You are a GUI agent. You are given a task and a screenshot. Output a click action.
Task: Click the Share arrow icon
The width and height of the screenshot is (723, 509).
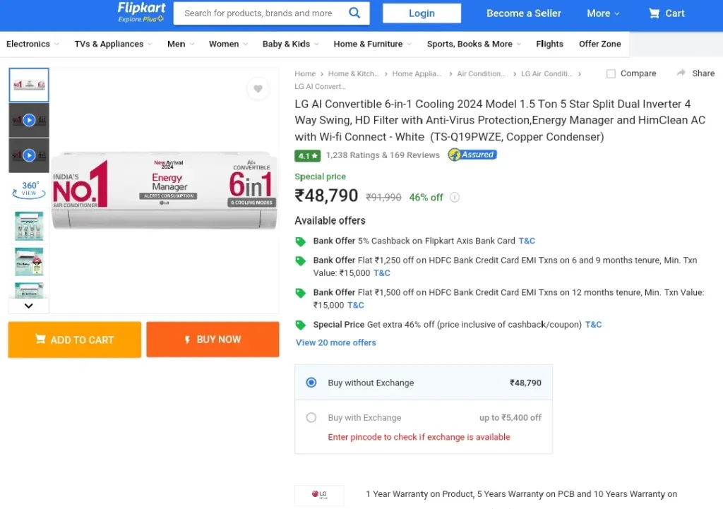coord(681,73)
